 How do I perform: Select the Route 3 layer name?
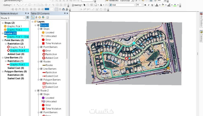[x=44, y=25]
